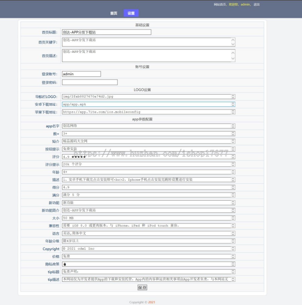Click scroll arrows of 价格 field
Image resolution: width=302 pixels, height=305 pixels.
(233, 256)
